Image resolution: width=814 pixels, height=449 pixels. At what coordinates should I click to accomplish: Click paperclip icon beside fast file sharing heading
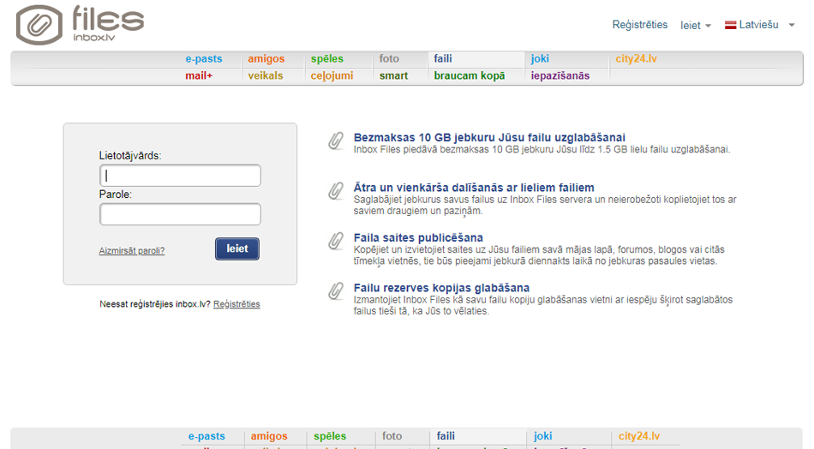pyautogui.click(x=336, y=191)
